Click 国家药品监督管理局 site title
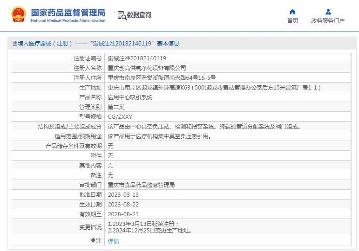359x251 pixels. (68, 13)
